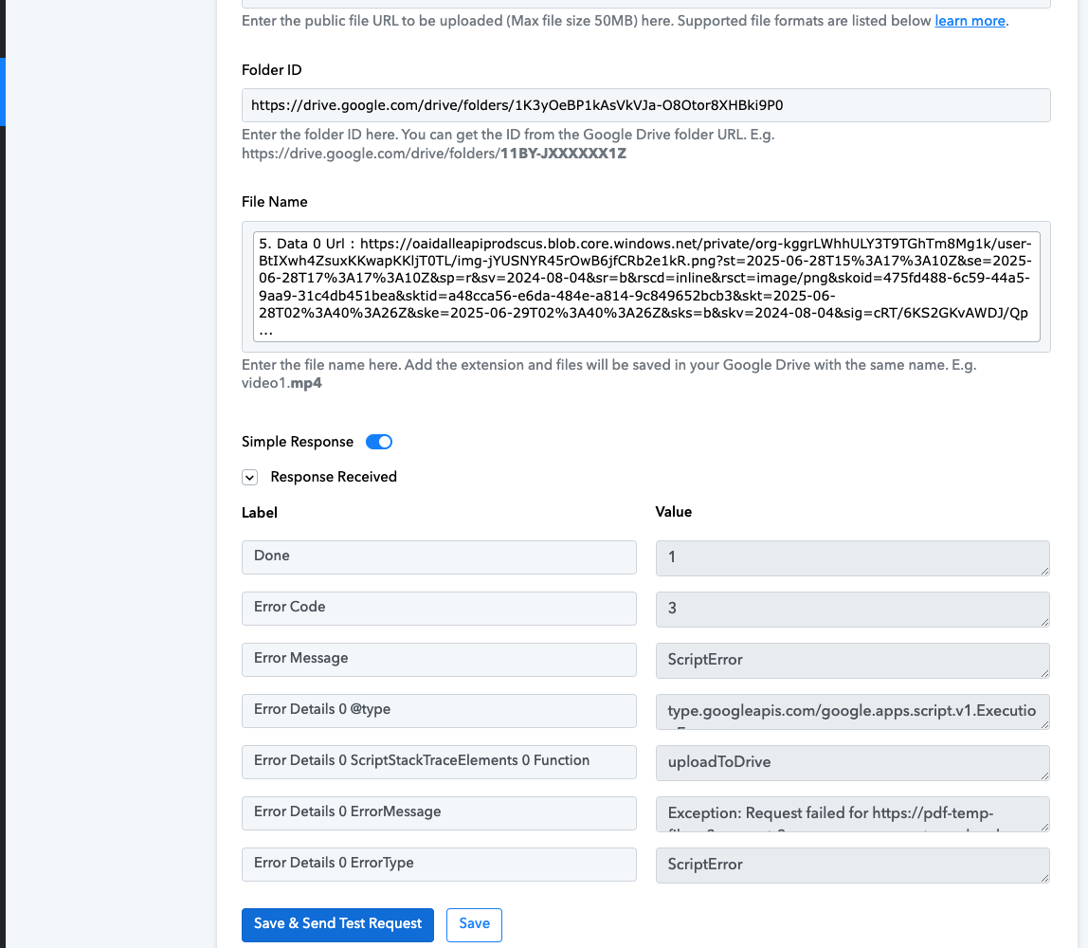
Task: Click the googleapis type value field
Action: [x=851, y=711]
